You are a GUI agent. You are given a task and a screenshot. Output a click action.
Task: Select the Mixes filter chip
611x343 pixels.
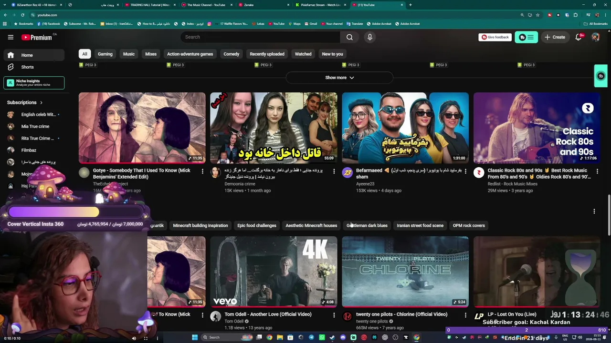click(151, 54)
